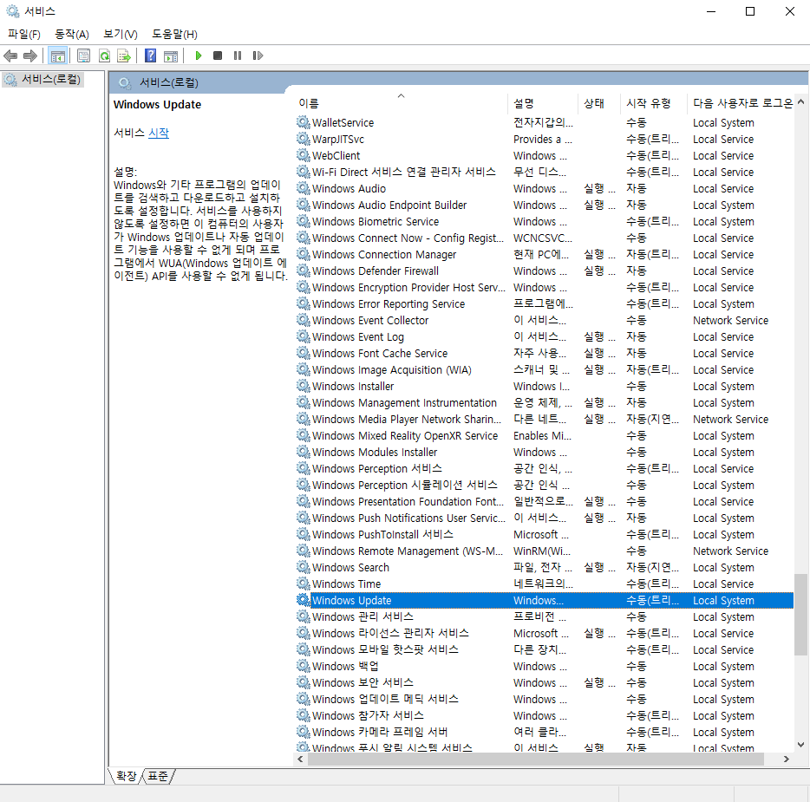Viewport: 810px width, 802px height.
Task: Click the action pane toggle icon beside Help
Action: coord(171,55)
